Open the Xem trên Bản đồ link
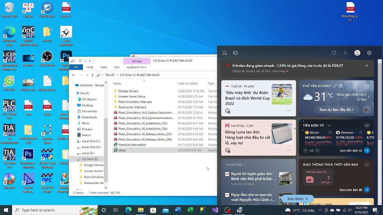Viewport: 383px width, 215px height. point(355,190)
